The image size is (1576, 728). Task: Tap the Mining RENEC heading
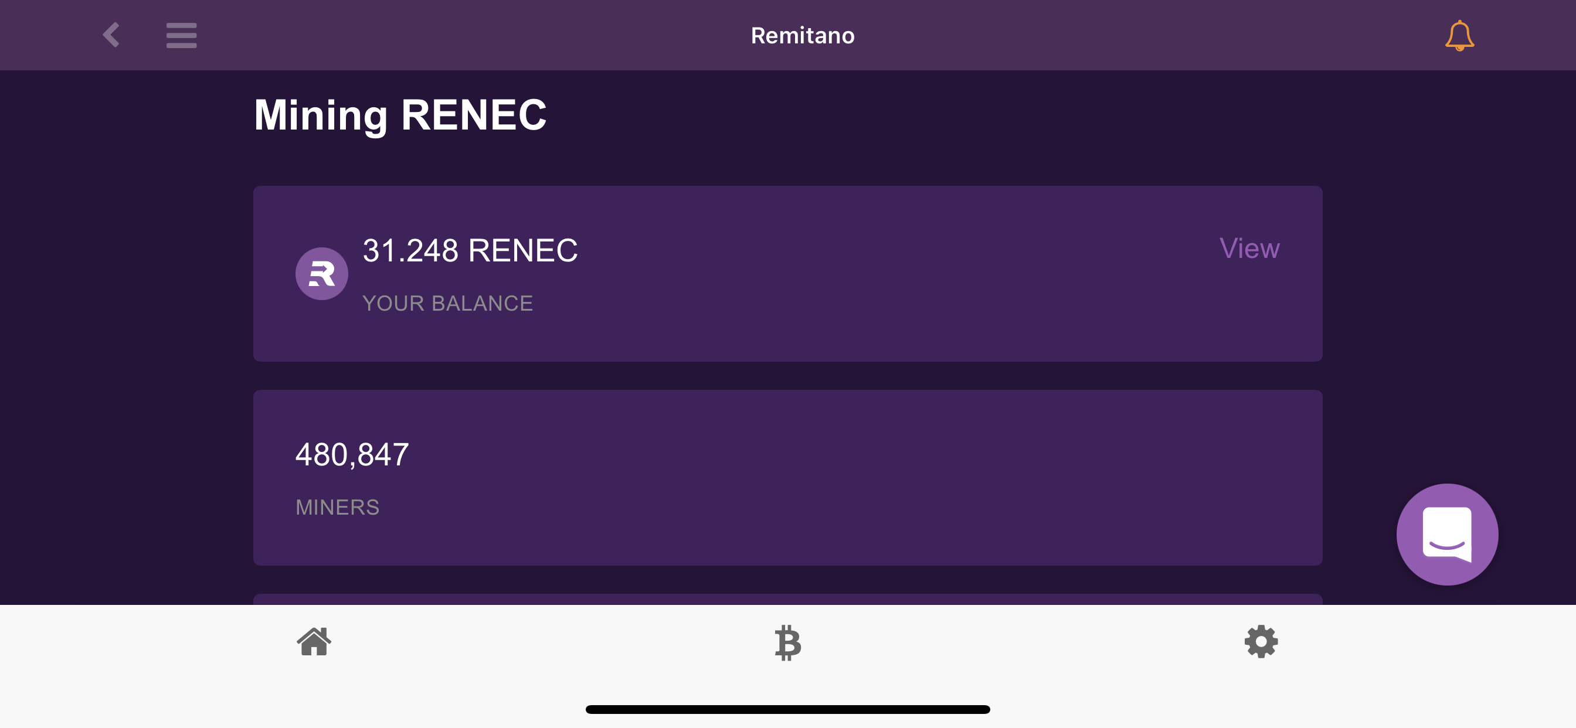[400, 115]
